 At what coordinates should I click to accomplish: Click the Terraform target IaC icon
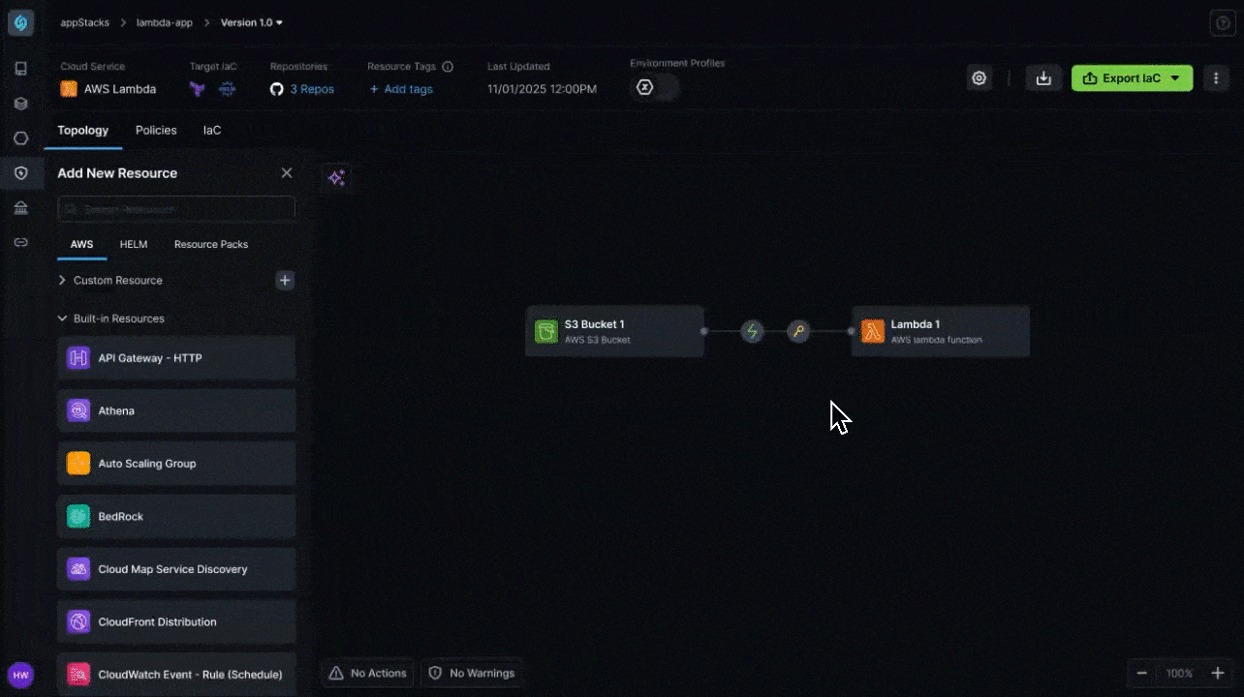[198, 89]
